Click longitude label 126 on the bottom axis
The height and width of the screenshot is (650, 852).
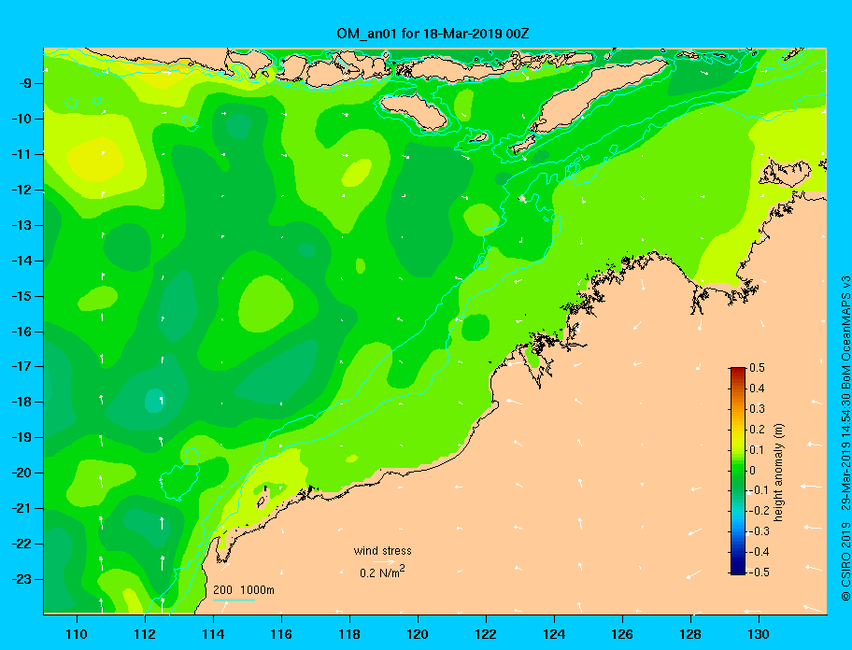pos(622,634)
